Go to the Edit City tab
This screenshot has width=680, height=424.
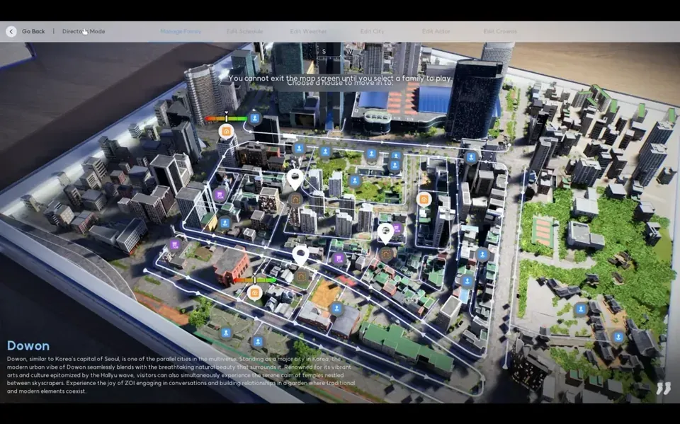coord(372,31)
